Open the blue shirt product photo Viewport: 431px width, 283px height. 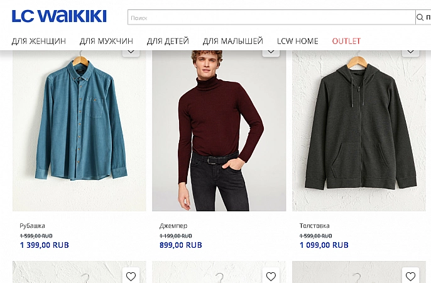[x=79, y=126]
